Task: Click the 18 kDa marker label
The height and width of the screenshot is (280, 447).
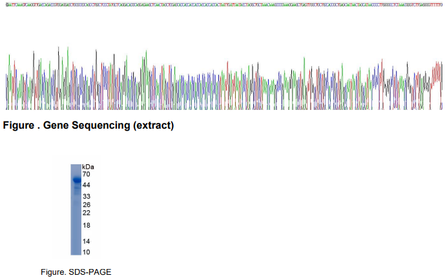Action: tap(87, 225)
